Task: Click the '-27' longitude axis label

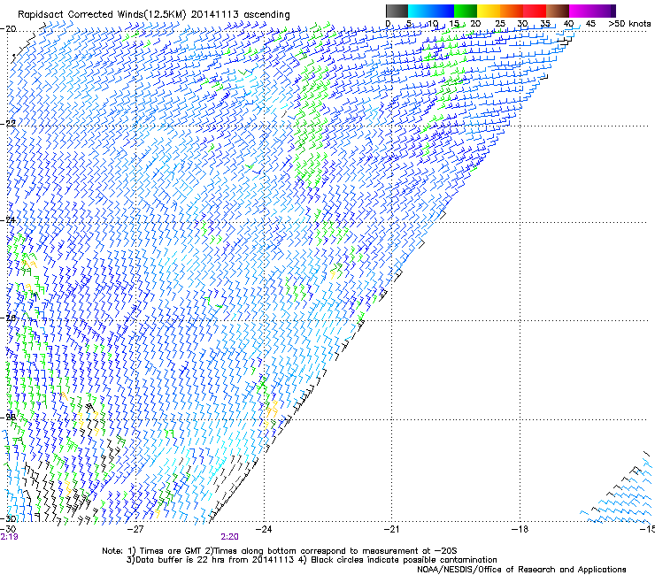Action: click(135, 529)
